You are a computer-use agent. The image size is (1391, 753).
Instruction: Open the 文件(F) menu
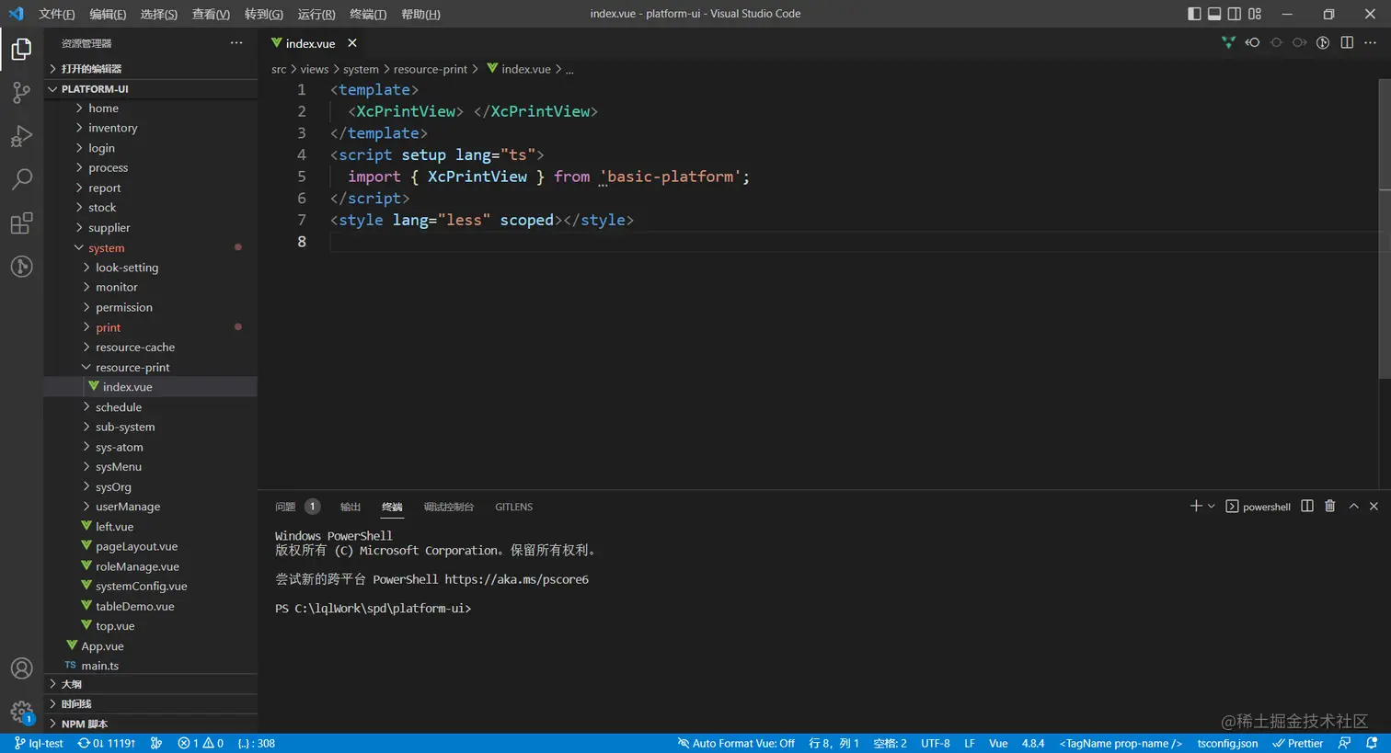click(57, 14)
